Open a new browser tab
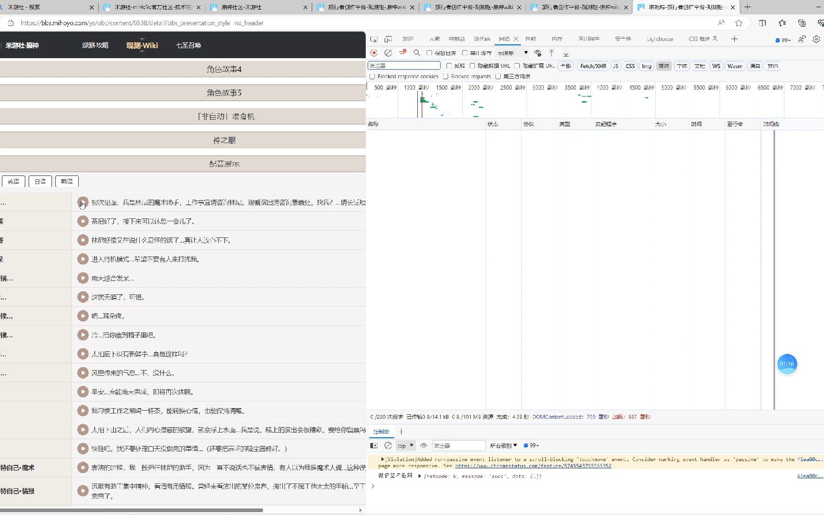The height and width of the screenshot is (515, 824). [748, 7]
